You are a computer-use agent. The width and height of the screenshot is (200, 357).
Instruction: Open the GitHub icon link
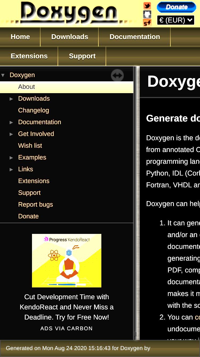click(147, 14)
